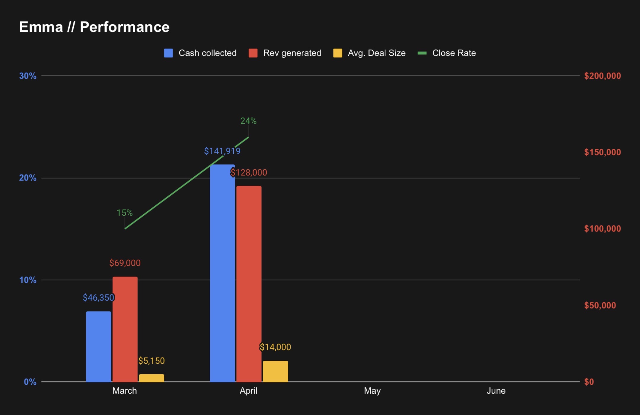Click the $0 right axis label
This screenshot has width=640, height=415.
point(589,382)
